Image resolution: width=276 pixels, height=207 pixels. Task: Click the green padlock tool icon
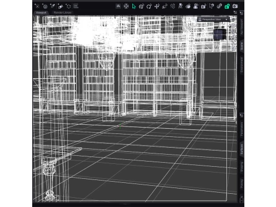coord(227,6)
